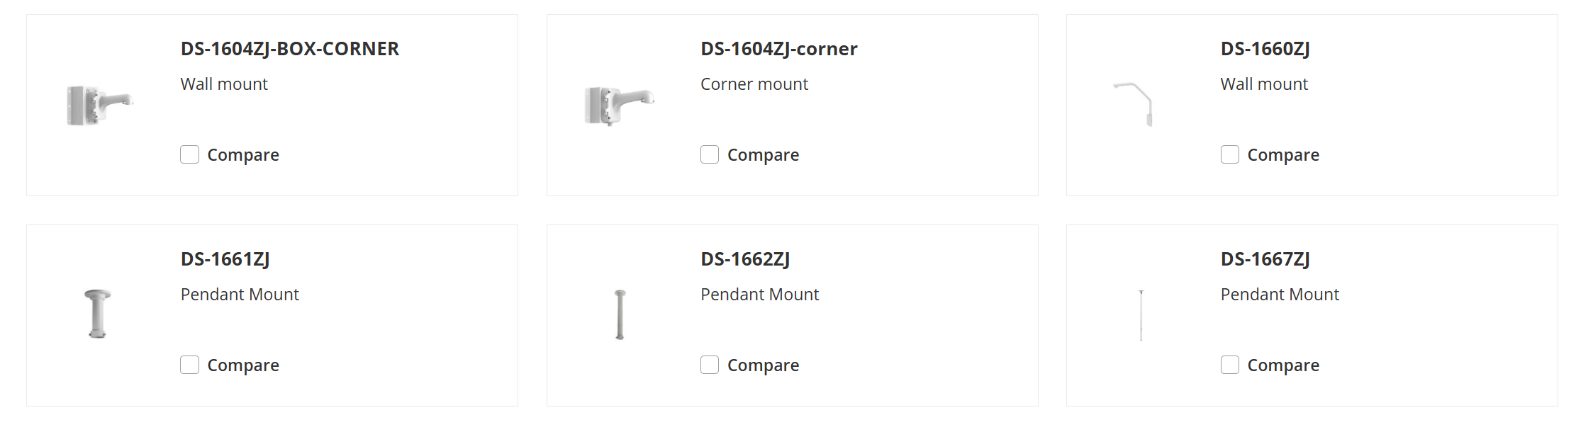Click 'Wall mount' text under DS-1660ZJ
The height and width of the screenshot is (432, 1593).
[x=1264, y=84]
